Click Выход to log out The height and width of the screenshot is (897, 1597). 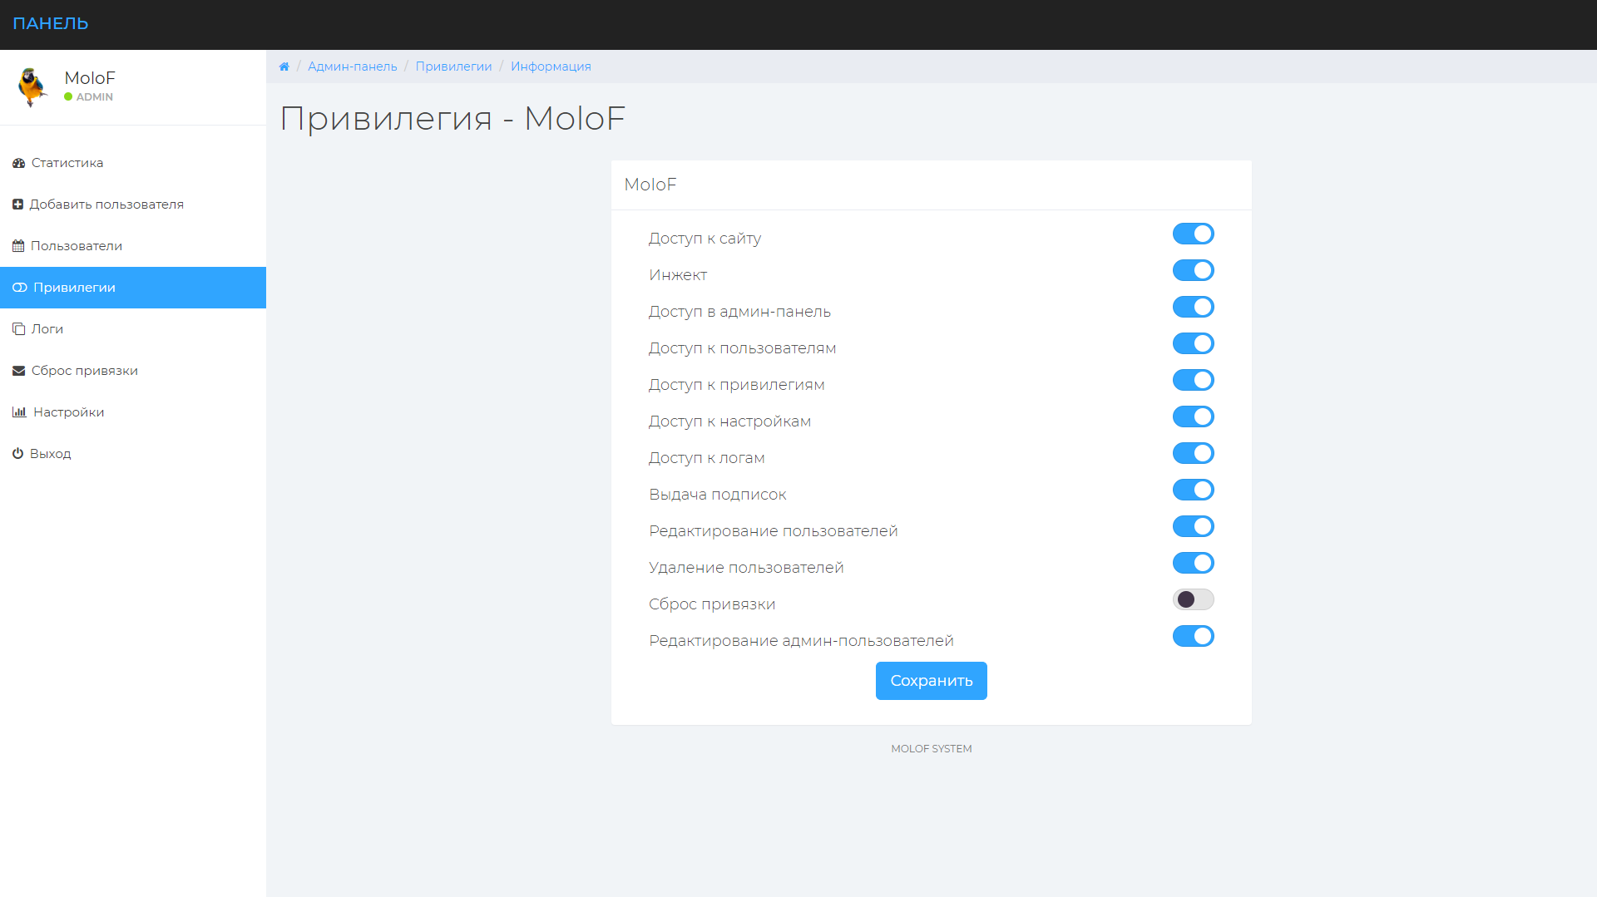pos(133,454)
